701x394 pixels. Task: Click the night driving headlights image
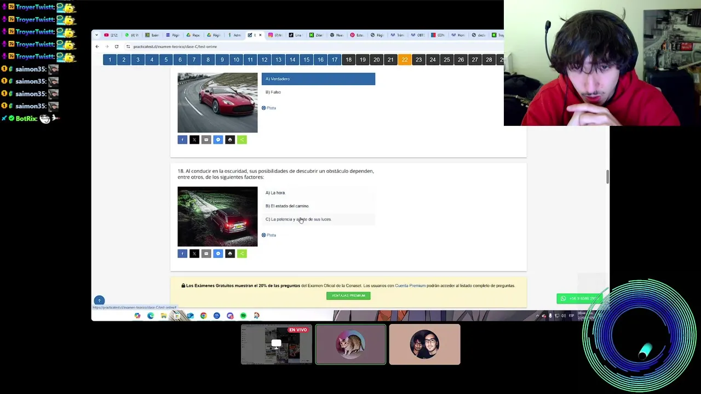coord(217,217)
